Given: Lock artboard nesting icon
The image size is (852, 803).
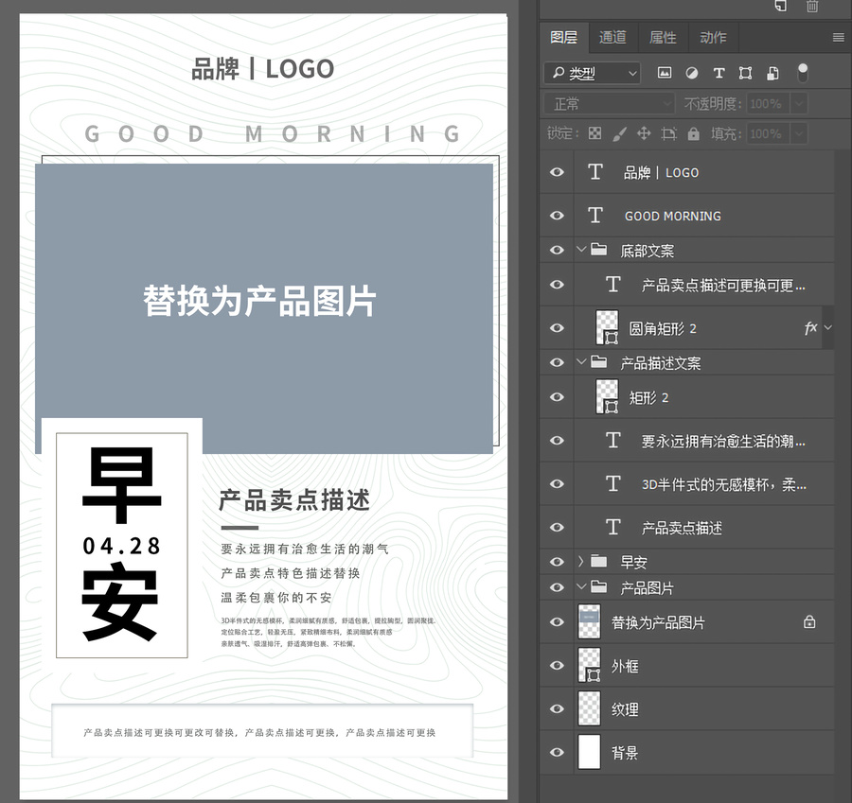Looking at the screenshot, I should [669, 133].
